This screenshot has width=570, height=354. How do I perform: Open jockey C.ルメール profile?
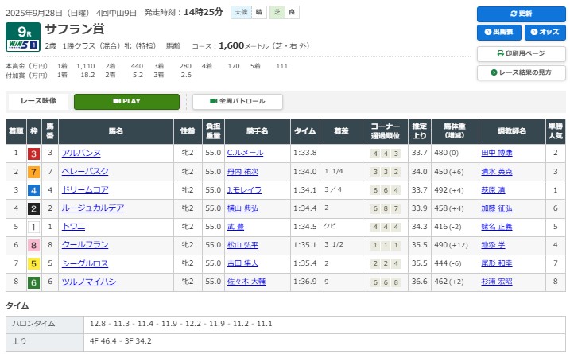tap(244, 154)
